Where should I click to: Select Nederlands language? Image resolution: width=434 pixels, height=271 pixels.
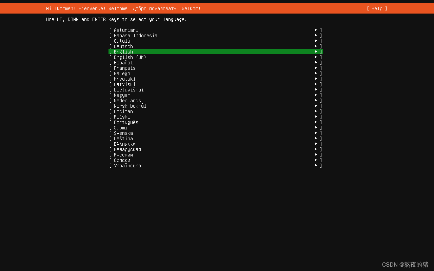(x=216, y=100)
